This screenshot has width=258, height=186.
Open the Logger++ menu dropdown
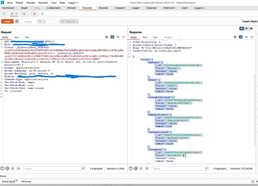point(73,3)
